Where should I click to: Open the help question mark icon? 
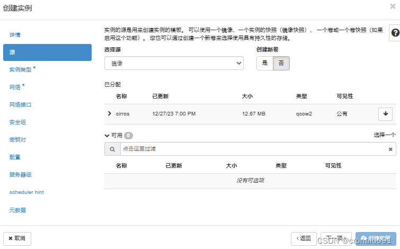395,33
